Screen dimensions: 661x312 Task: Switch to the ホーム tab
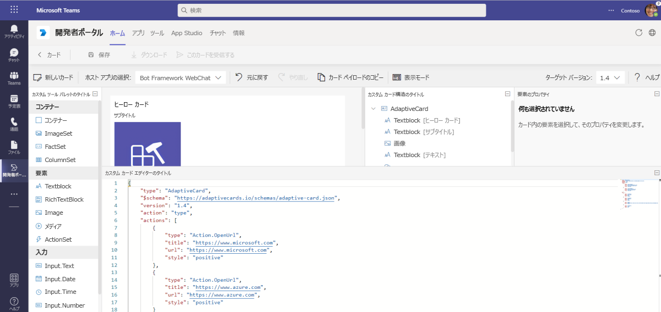click(x=117, y=33)
